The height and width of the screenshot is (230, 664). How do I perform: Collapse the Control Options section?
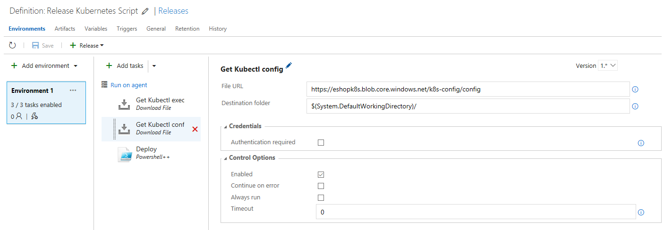(x=225, y=158)
